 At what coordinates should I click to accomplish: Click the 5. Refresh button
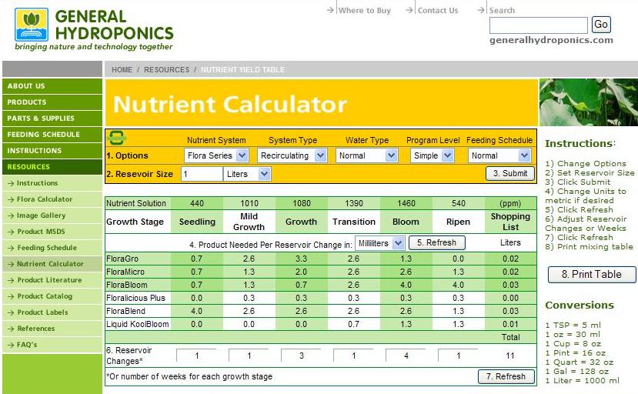(x=436, y=242)
